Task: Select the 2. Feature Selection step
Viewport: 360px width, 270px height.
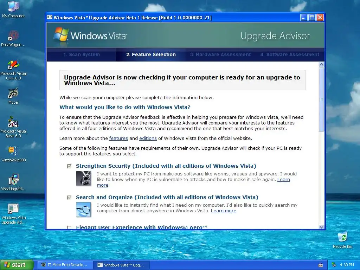Action: tap(151, 54)
